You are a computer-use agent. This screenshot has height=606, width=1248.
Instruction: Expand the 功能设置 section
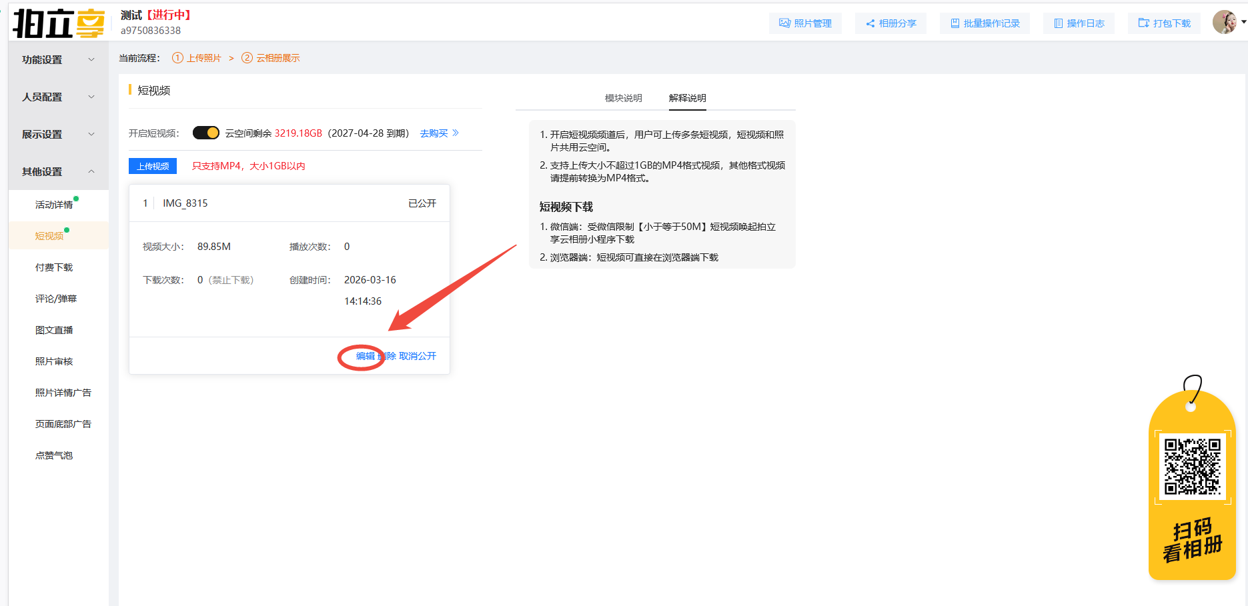click(x=58, y=59)
